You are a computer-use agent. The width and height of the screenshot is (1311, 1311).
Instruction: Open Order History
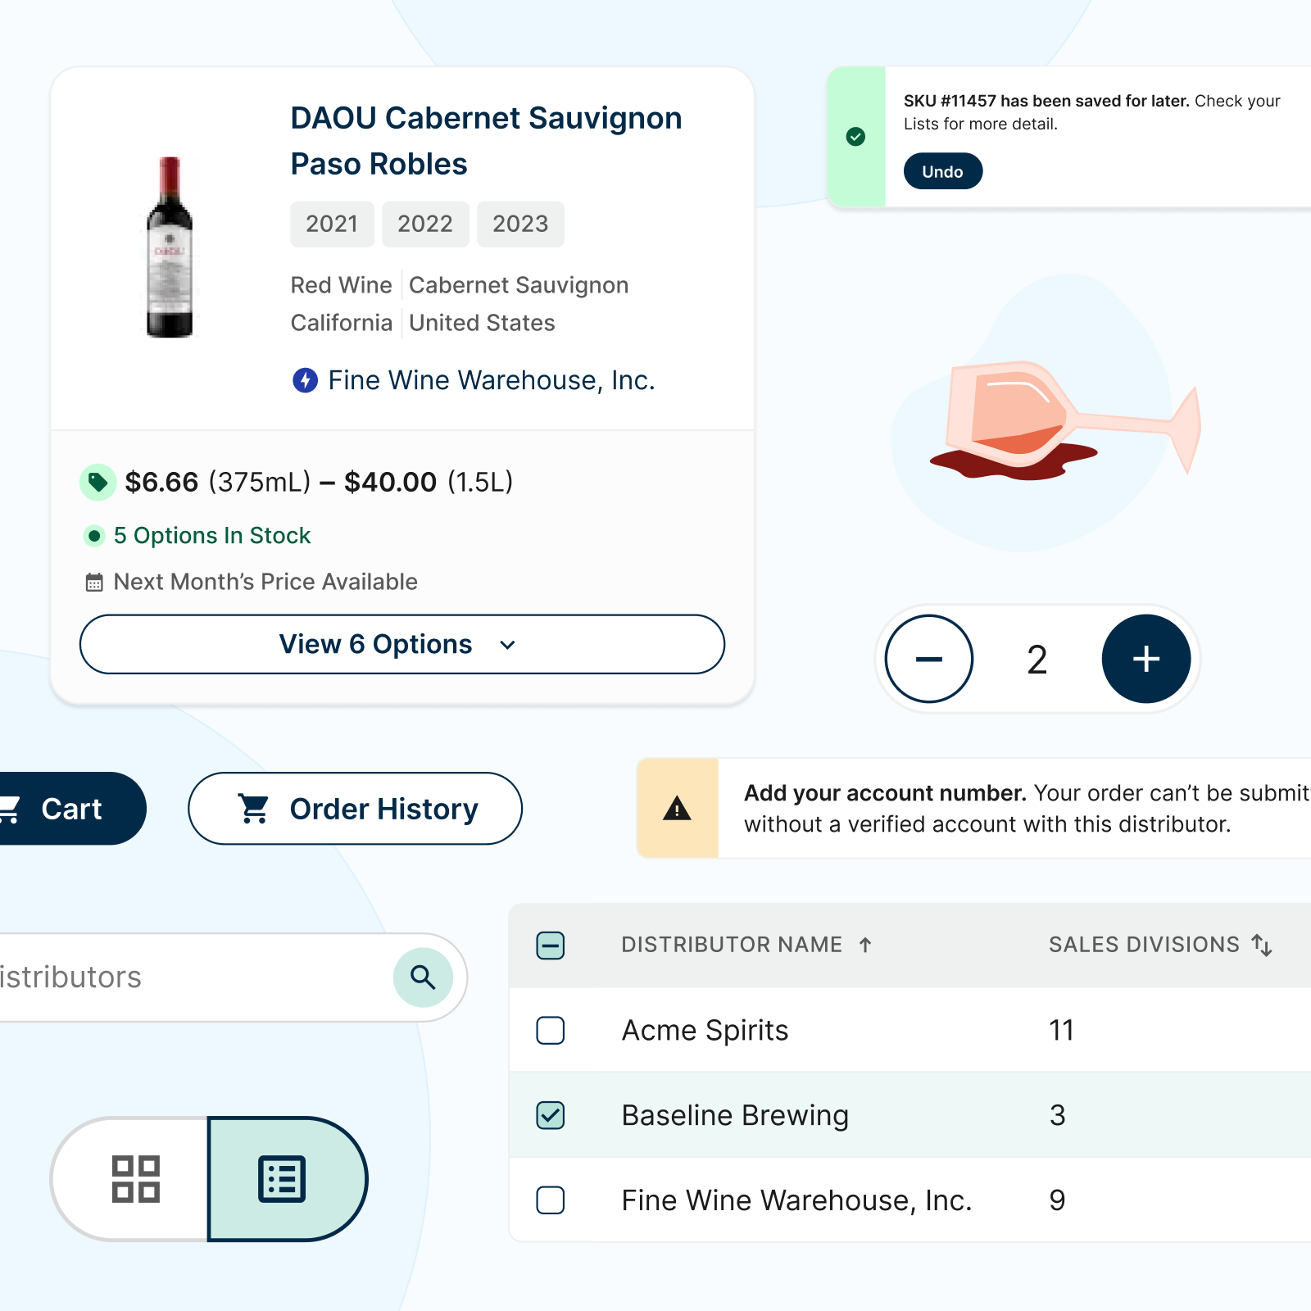pyautogui.click(x=355, y=809)
